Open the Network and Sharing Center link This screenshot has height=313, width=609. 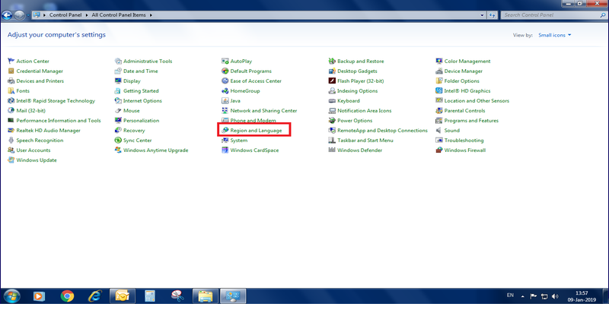point(263,111)
